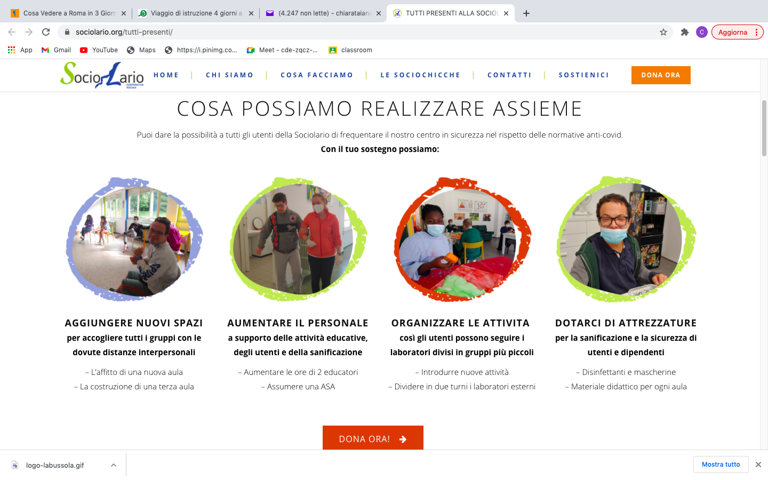Open the Chrome extensions puzzle icon
Screen dimensions: 768x480
(x=685, y=32)
